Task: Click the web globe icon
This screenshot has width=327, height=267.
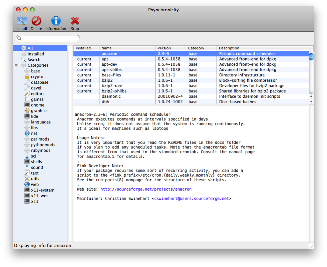Action: (27, 184)
